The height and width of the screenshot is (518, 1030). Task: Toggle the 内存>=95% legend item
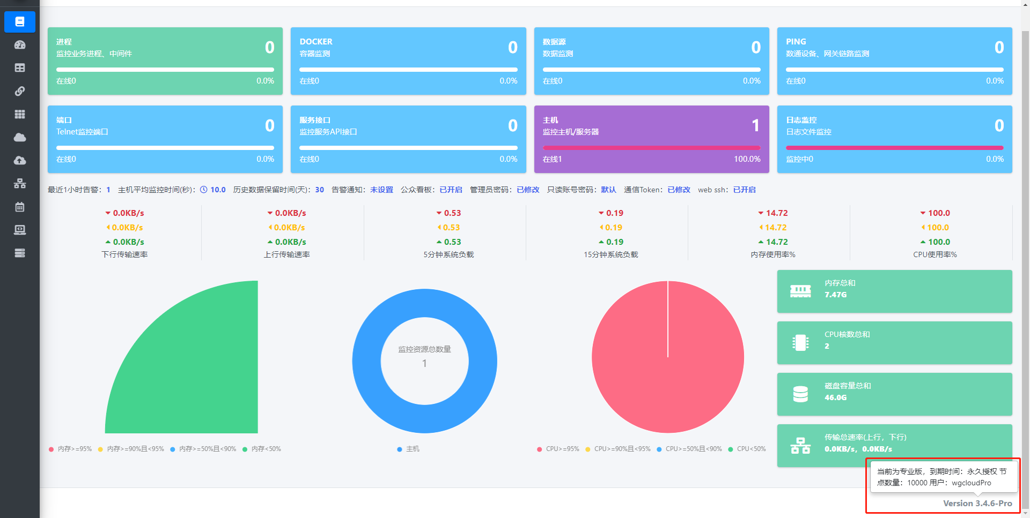coord(70,449)
